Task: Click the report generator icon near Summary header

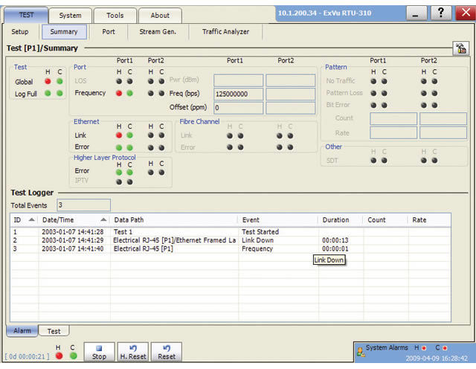Action: pyautogui.click(x=460, y=48)
